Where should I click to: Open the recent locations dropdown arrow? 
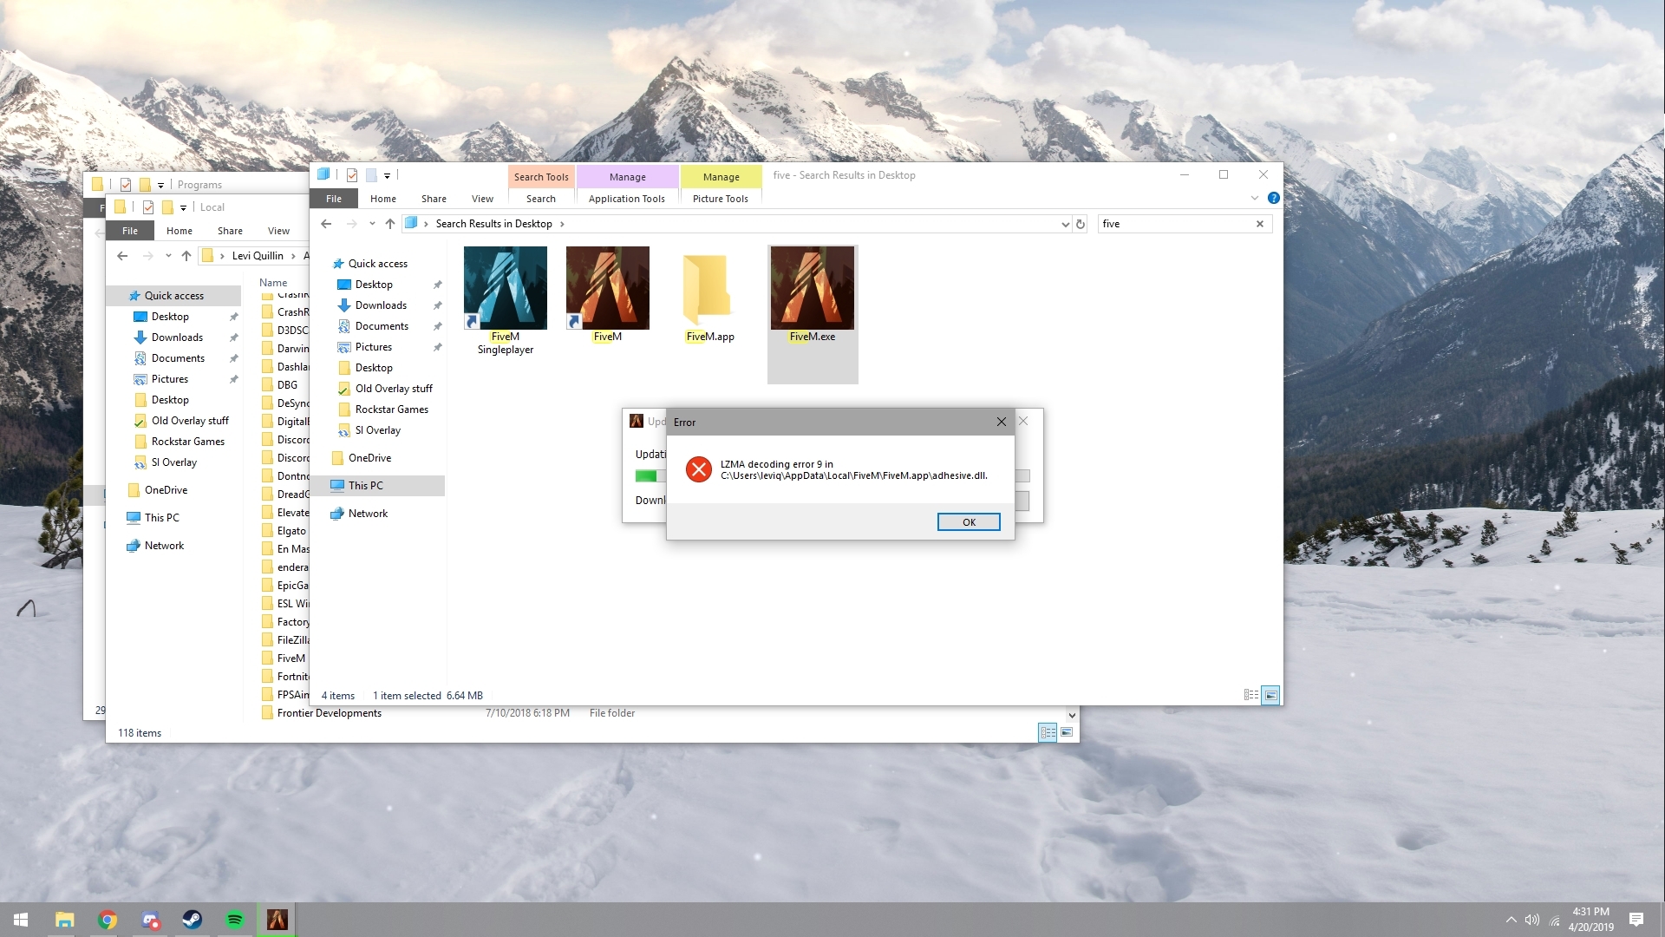(372, 224)
